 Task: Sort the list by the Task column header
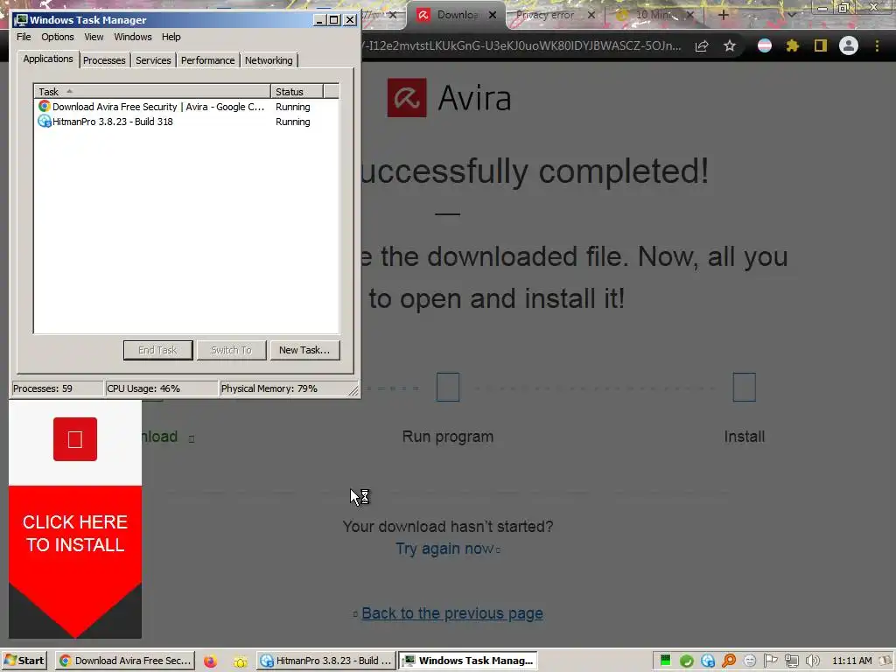152,91
